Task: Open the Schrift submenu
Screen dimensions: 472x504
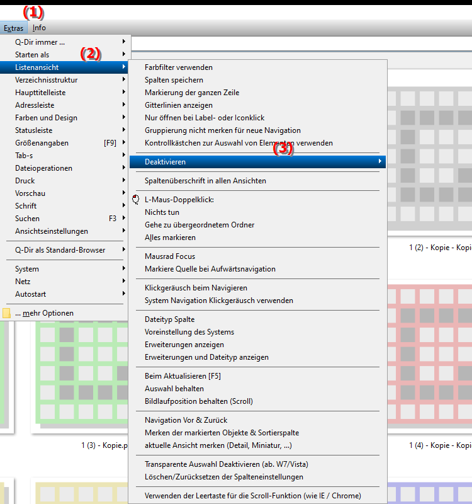Action: click(x=64, y=206)
